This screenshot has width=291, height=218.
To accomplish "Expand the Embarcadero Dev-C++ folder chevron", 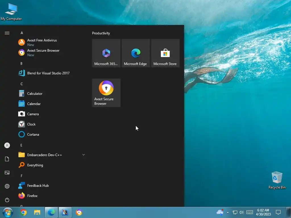I will tap(84, 155).
